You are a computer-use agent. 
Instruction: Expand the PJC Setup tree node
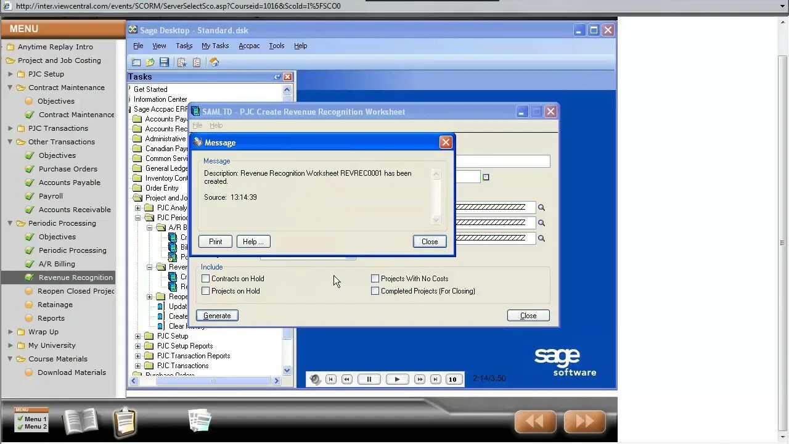137,336
